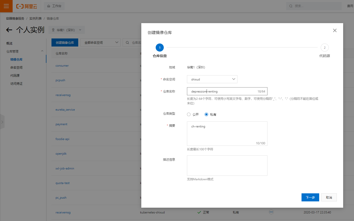354x221 pixels.
Task: Click the Alibaba Cloud logo
Action: 26,6
